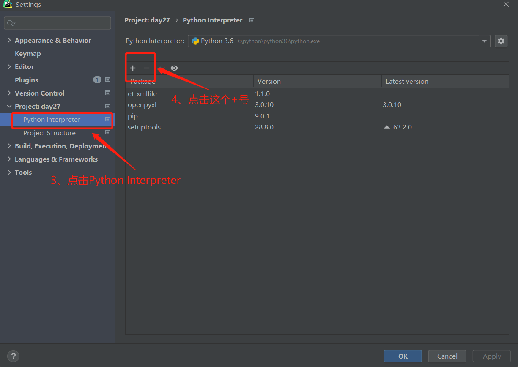Select Project Structure in the sidebar
The height and width of the screenshot is (367, 518).
coord(49,133)
